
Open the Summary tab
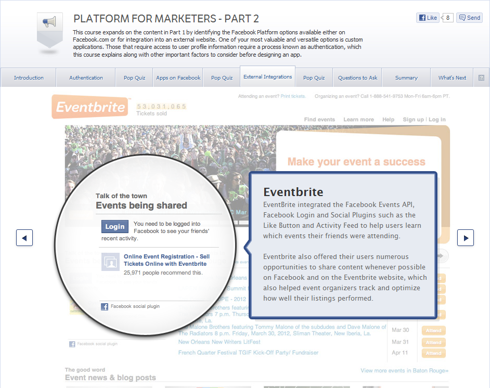[x=406, y=77]
